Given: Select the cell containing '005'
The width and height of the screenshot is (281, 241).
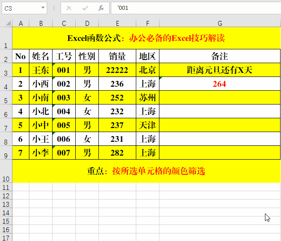Looking at the screenshot, I should (64, 125).
